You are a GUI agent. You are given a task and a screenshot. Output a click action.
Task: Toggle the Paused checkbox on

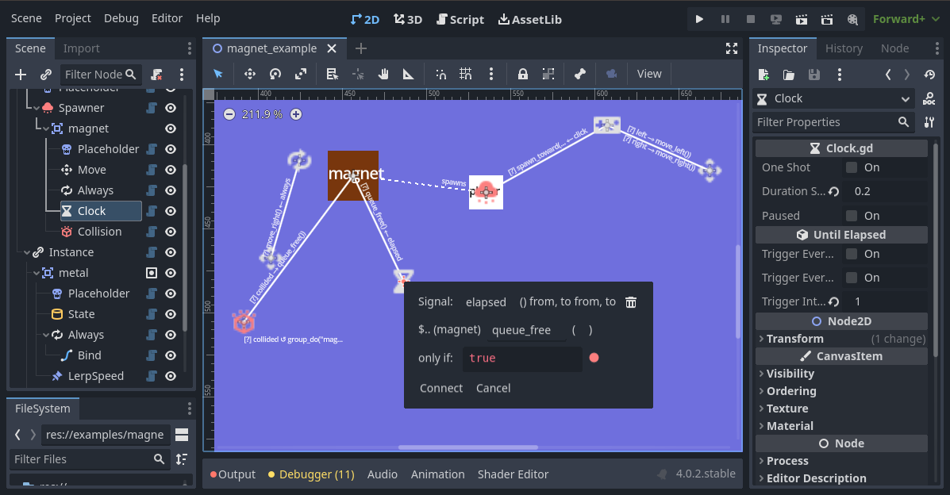(852, 216)
